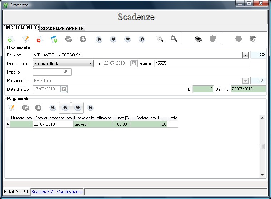The height and width of the screenshot is (199, 271).
Task: Click the grey refresh arrows icon at toolbar end
Action: pos(253,39)
